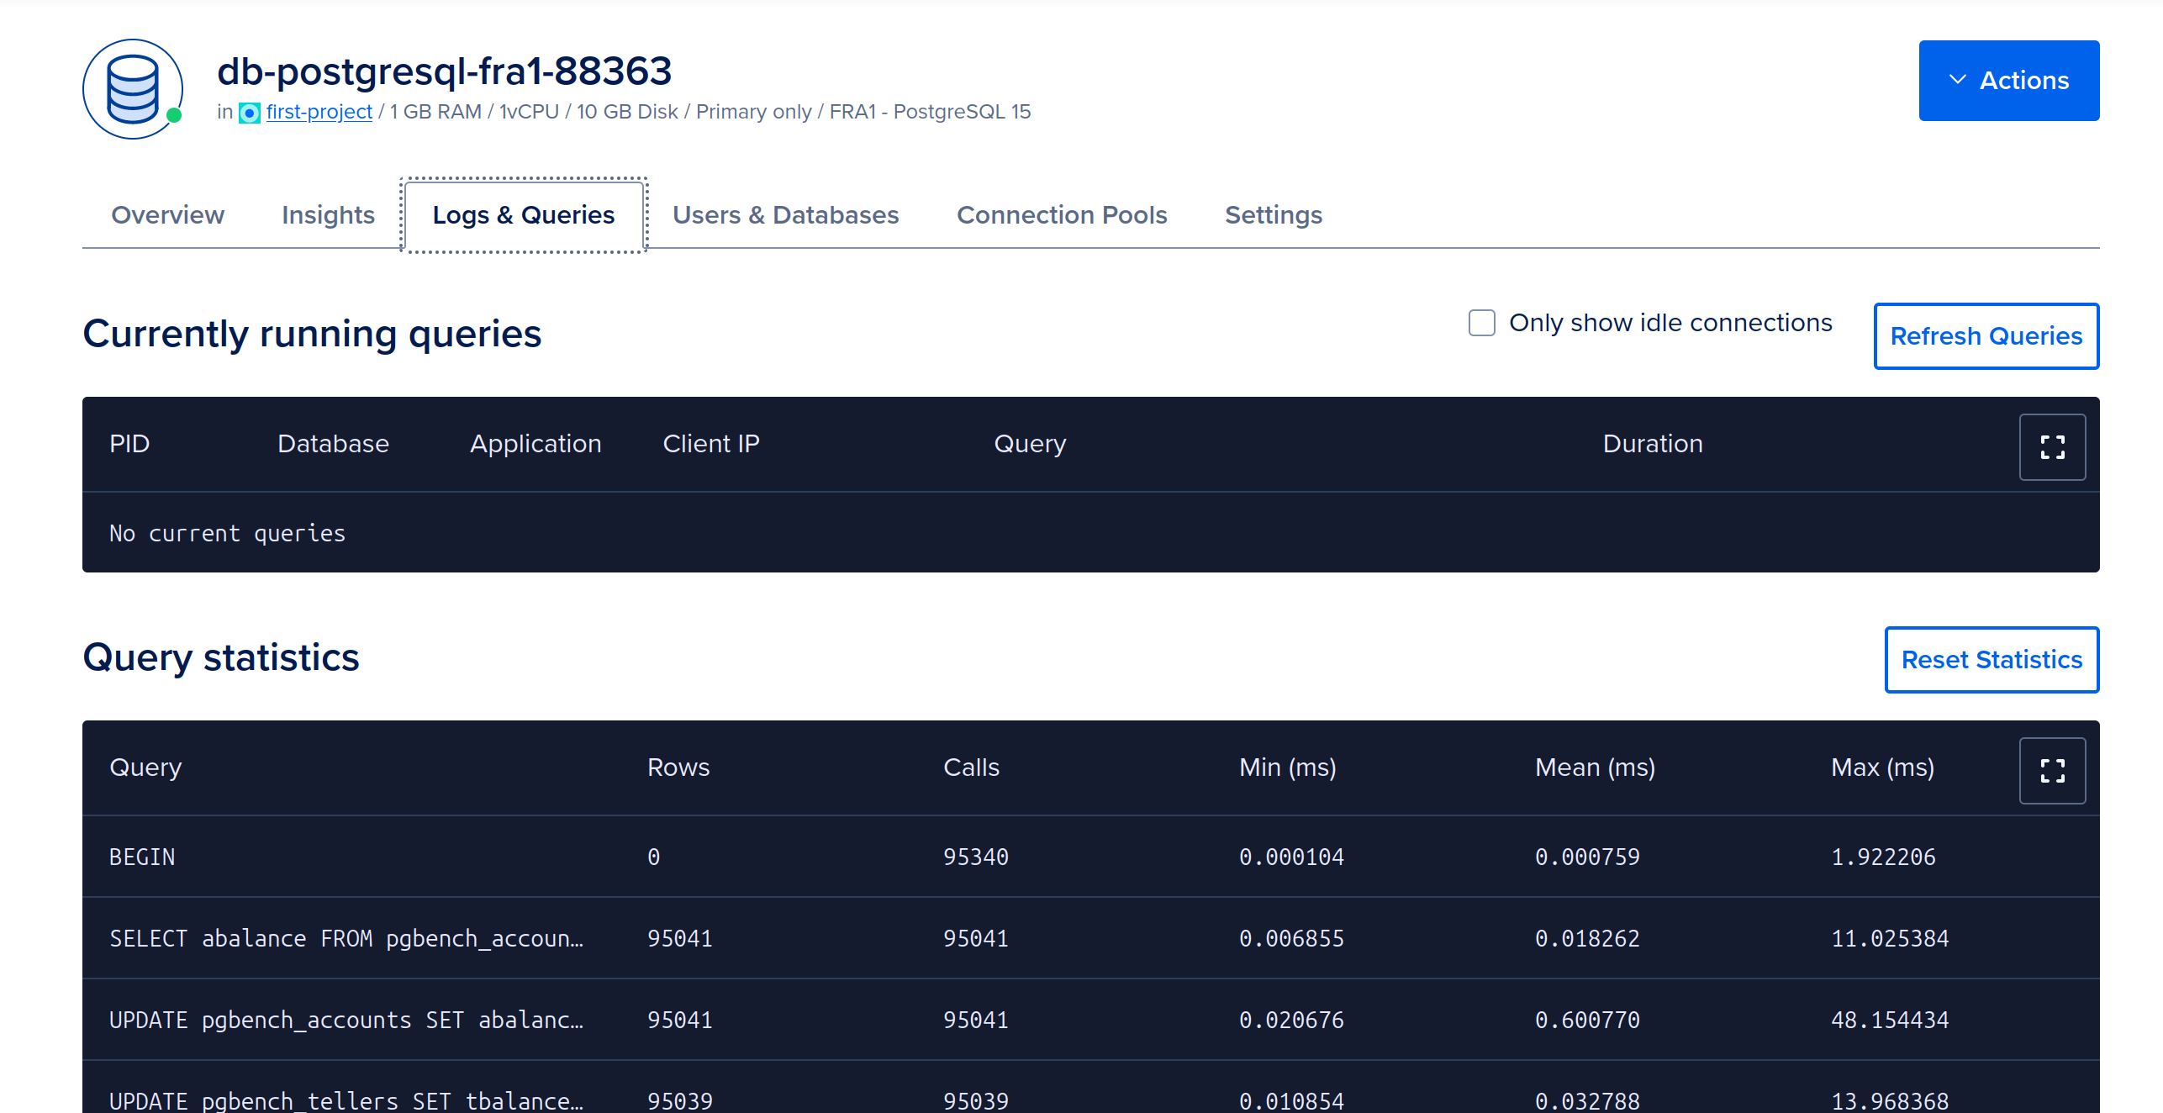The height and width of the screenshot is (1113, 2163).
Task: Click the green online status dot
Action: (x=175, y=113)
